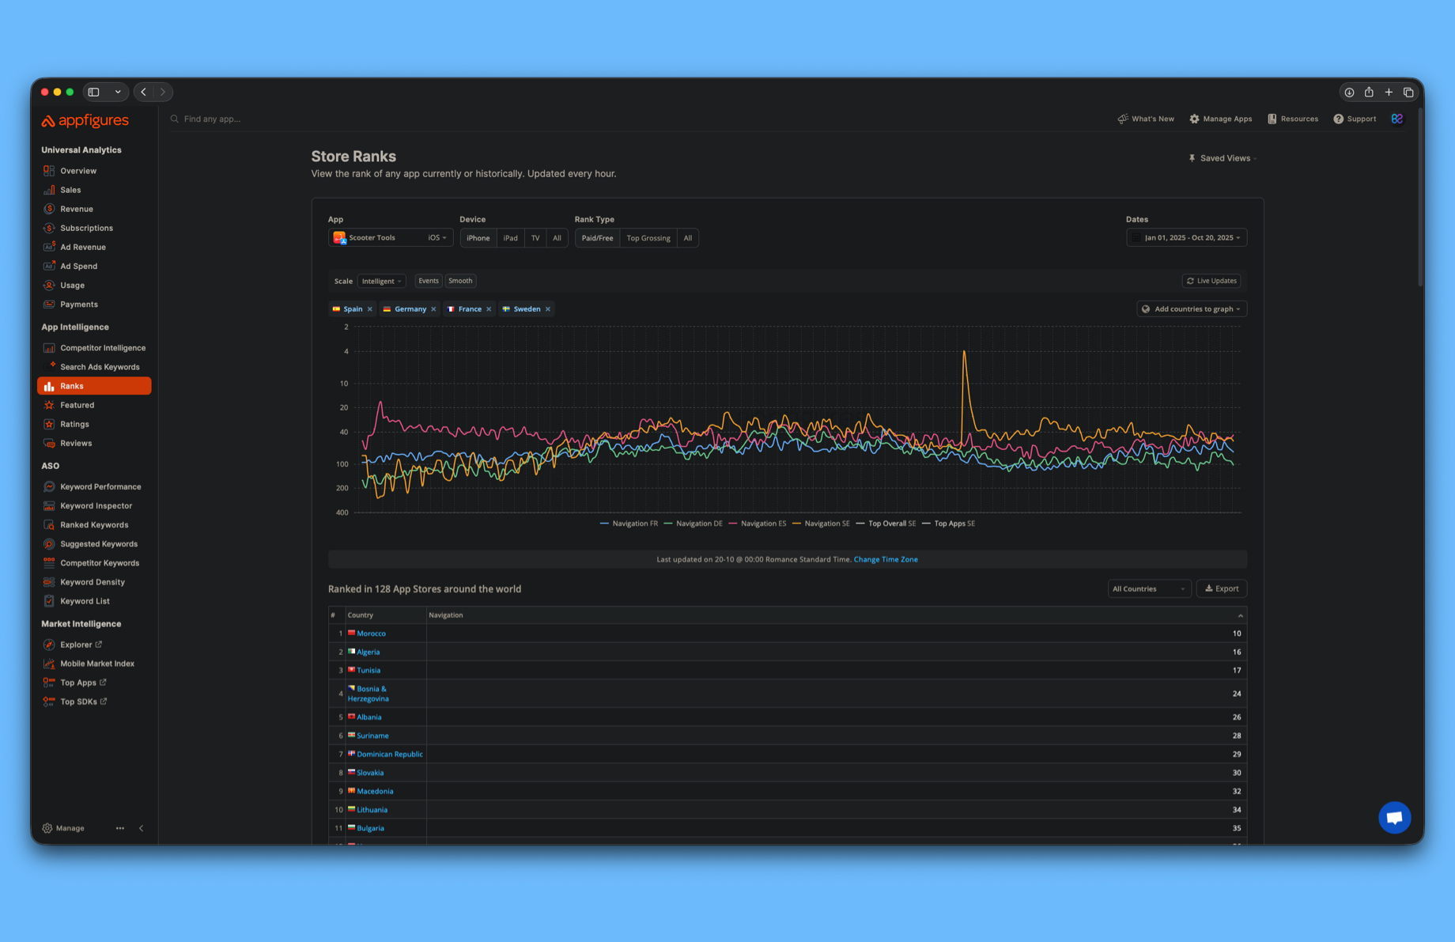Toggle Events on the chart
1455x942 pixels.
click(428, 281)
